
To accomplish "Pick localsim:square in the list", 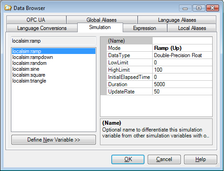I will (29, 75).
